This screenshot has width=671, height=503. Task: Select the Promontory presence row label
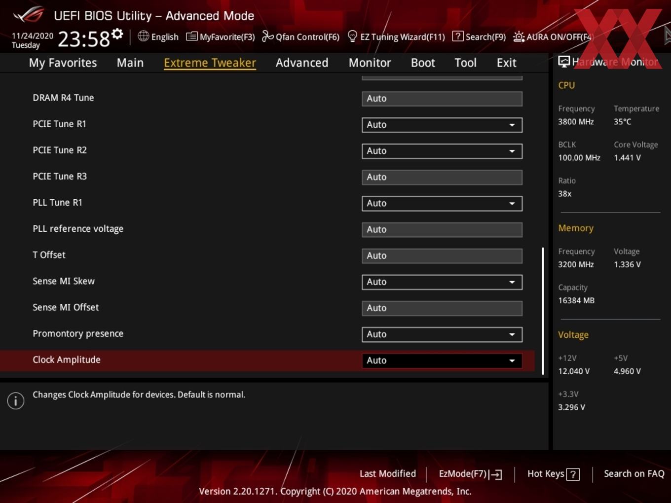click(x=78, y=334)
